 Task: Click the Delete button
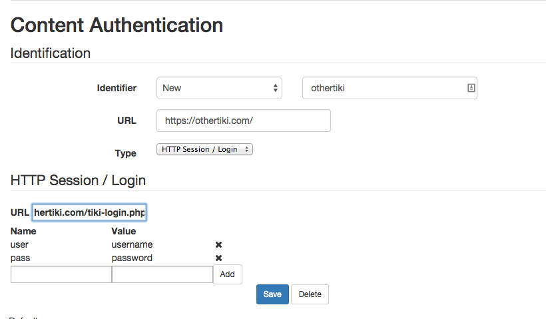tap(310, 294)
